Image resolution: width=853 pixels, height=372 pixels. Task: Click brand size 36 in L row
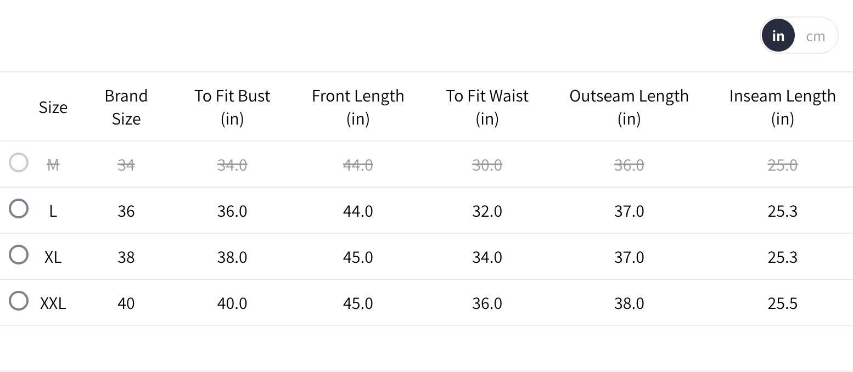click(x=126, y=211)
